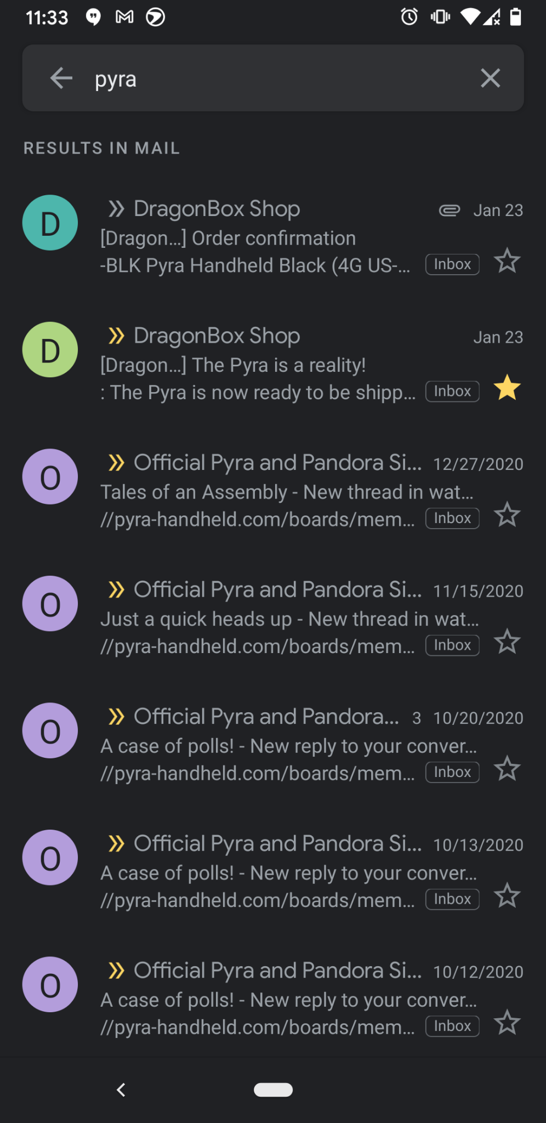Viewport: 546px width, 1123px height.
Task: Tap Inbox label on Order confirmation email
Action: tap(452, 264)
